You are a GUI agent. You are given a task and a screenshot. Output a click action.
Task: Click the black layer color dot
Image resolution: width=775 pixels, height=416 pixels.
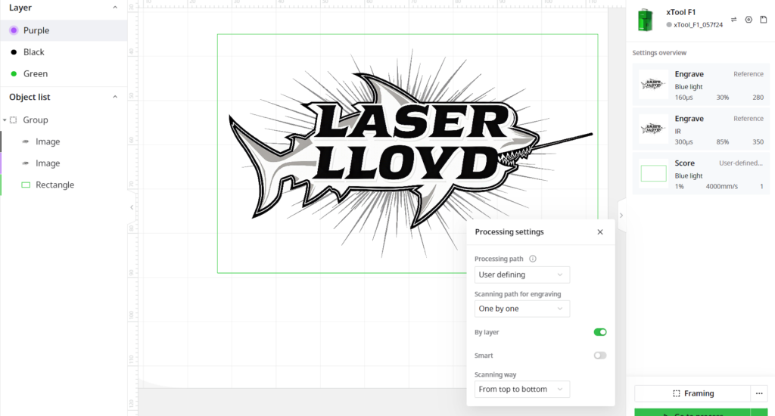[x=14, y=52]
